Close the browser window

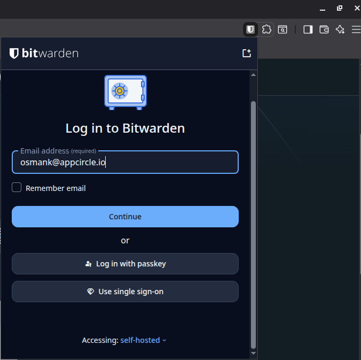point(357,9)
